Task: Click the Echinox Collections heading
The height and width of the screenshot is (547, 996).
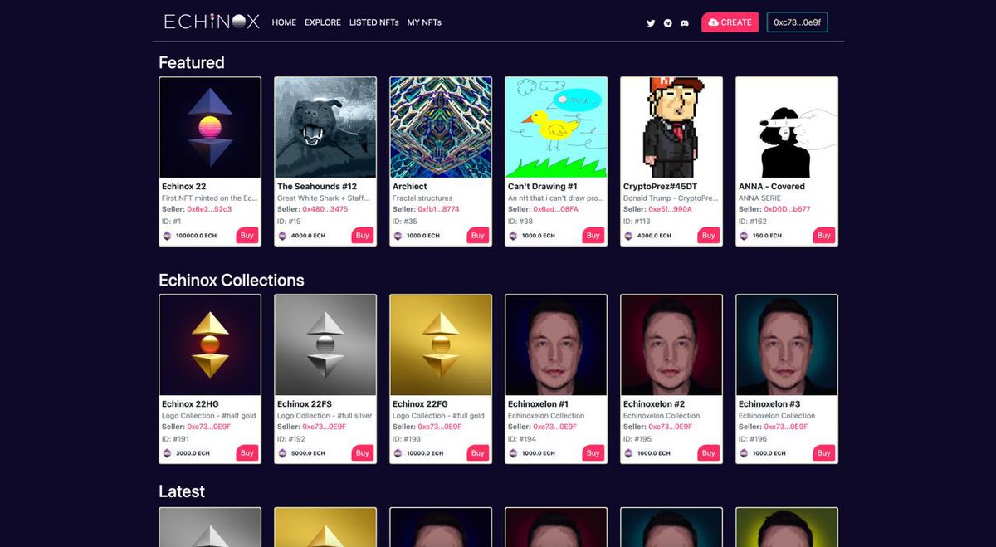Action: (x=232, y=280)
